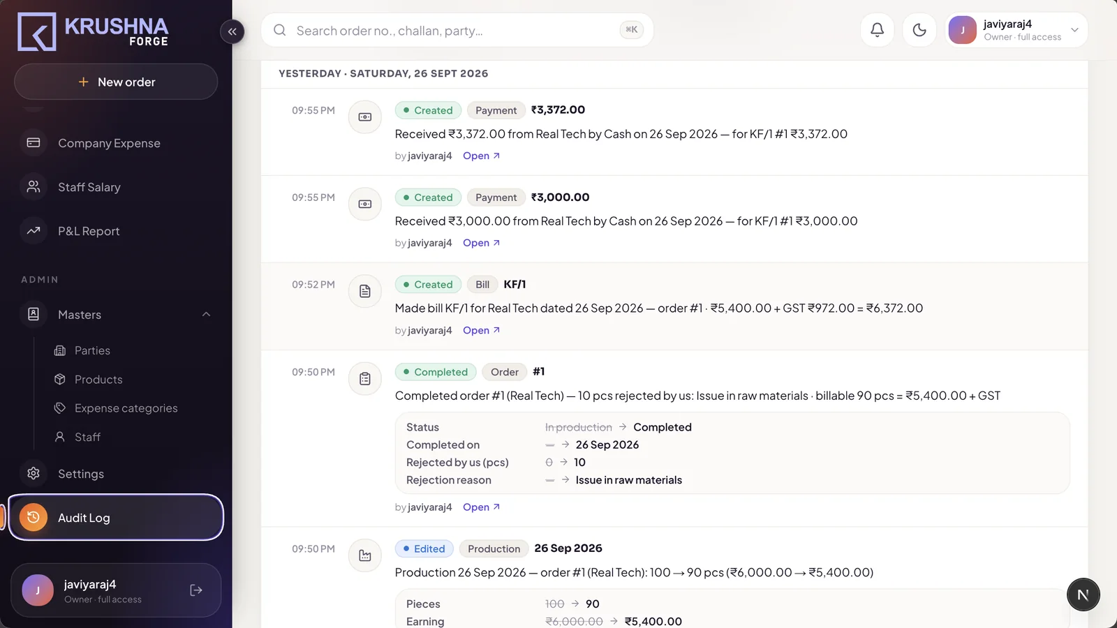Open the ₹3,000.00 payment entry link
1117x628 pixels.
tap(481, 243)
